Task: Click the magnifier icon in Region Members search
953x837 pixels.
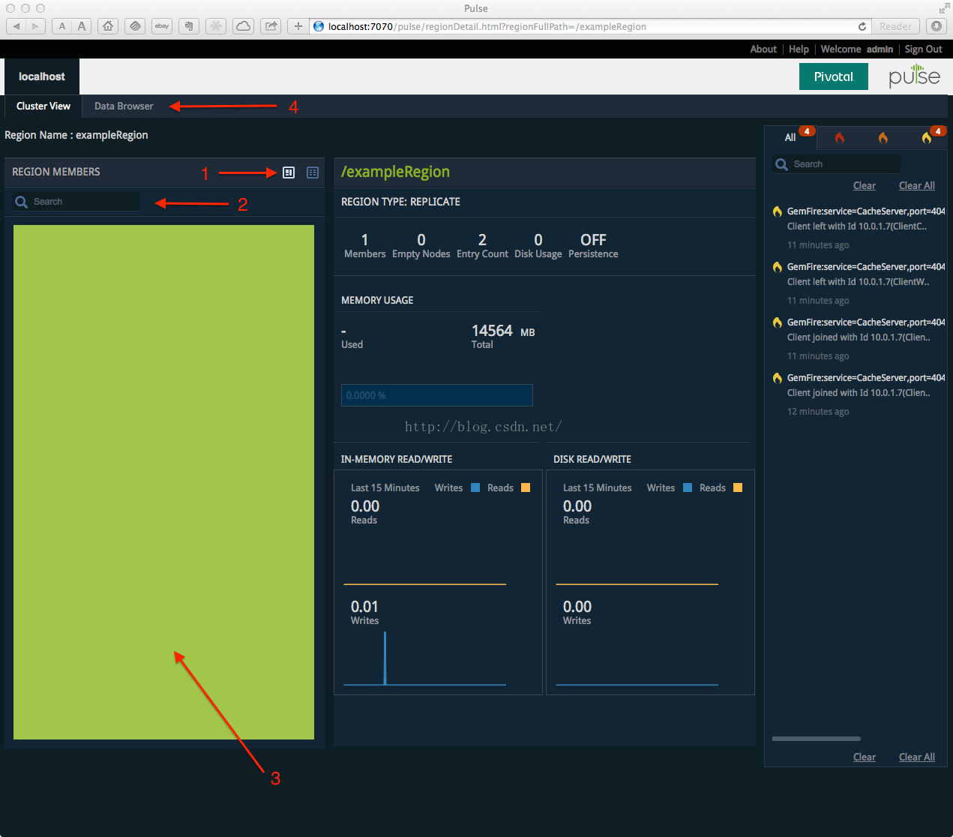Action: (x=22, y=202)
